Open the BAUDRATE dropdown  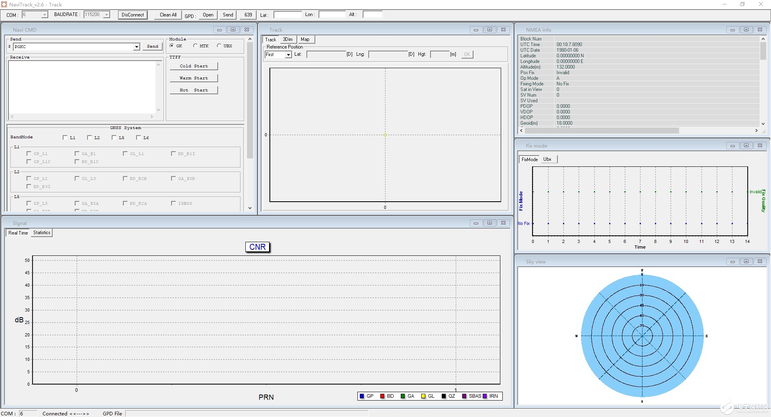tap(106, 15)
